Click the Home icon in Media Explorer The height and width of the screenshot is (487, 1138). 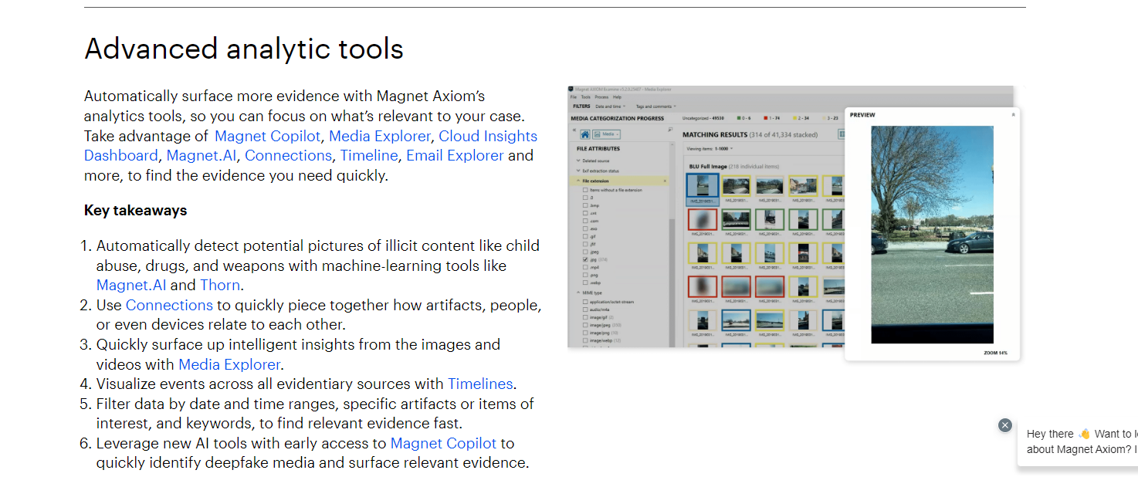(x=584, y=134)
